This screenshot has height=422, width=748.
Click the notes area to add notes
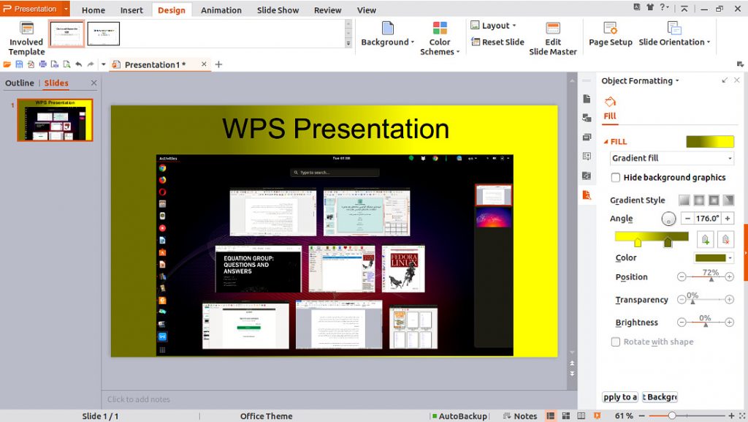point(334,399)
